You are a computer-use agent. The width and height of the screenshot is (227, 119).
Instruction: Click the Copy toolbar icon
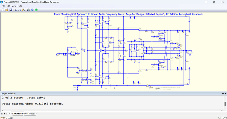click(19, 10)
